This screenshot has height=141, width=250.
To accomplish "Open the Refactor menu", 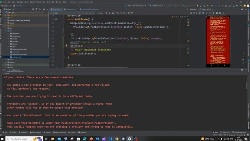I will click(x=33, y=2).
